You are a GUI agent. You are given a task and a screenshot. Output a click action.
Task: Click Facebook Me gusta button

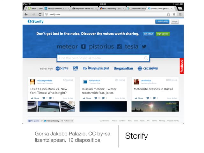[33, 121]
